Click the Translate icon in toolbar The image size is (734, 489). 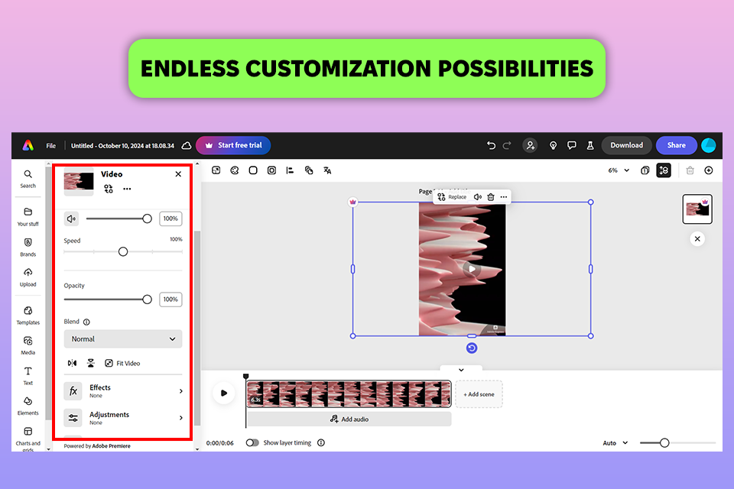[x=327, y=170]
